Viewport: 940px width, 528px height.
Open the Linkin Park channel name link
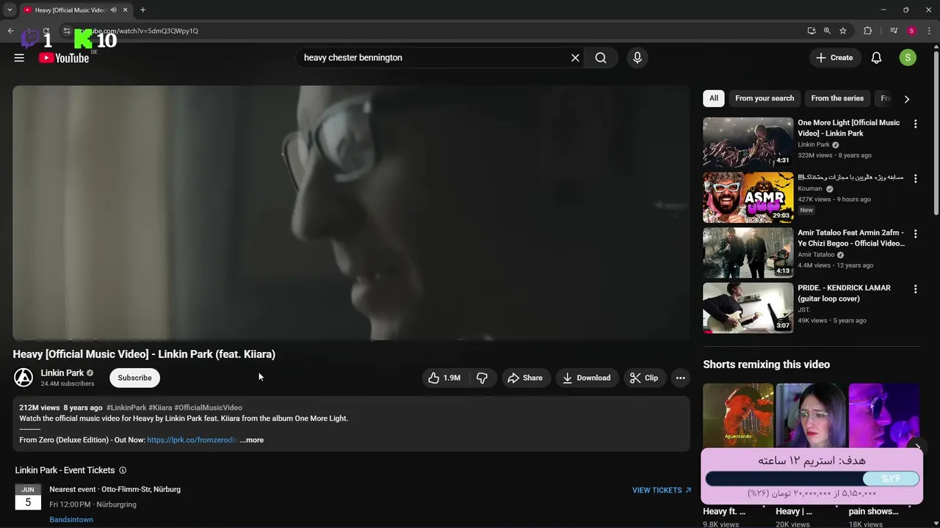click(x=62, y=373)
